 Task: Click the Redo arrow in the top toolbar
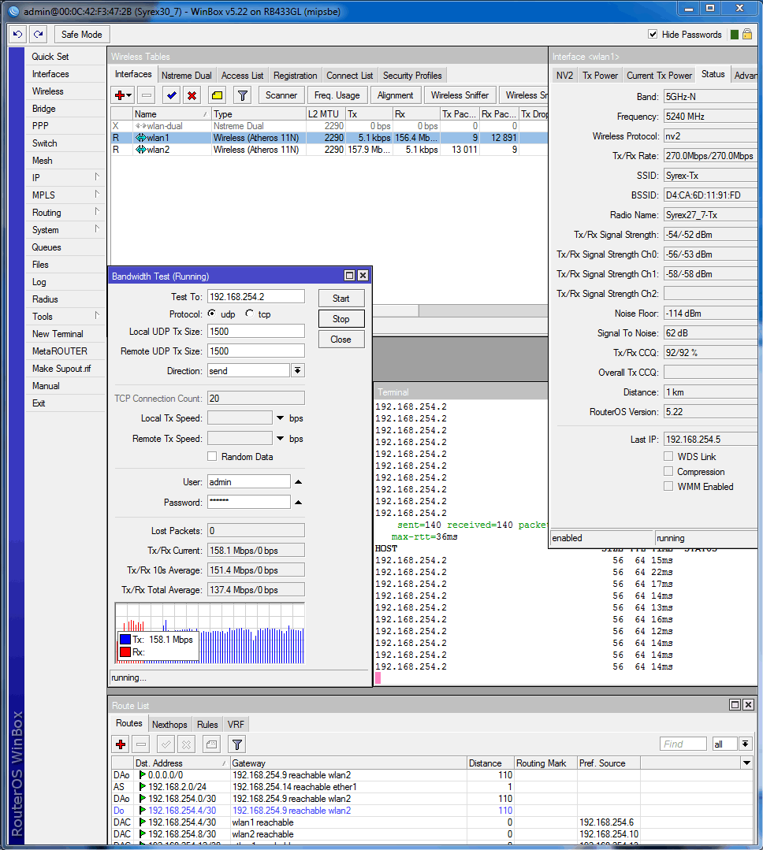point(38,34)
